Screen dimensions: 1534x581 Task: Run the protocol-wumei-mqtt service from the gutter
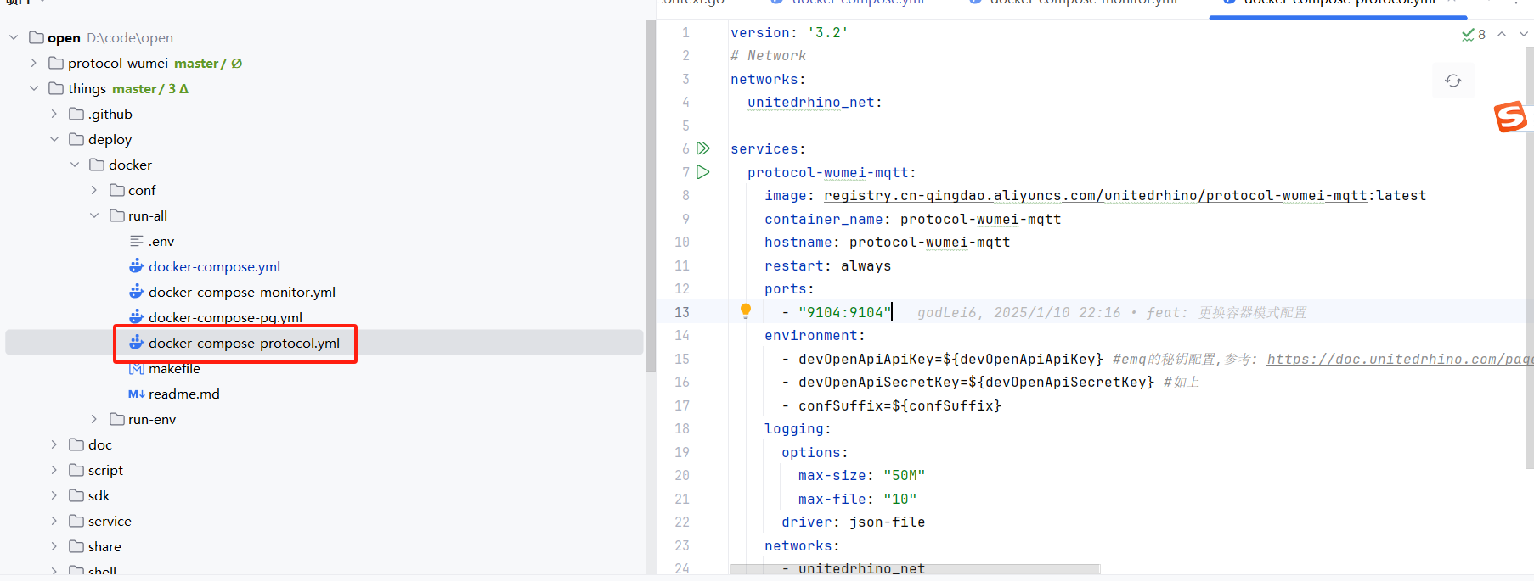coord(702,172)
